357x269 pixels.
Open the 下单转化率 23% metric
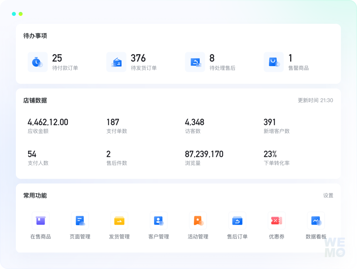[270, 154]
